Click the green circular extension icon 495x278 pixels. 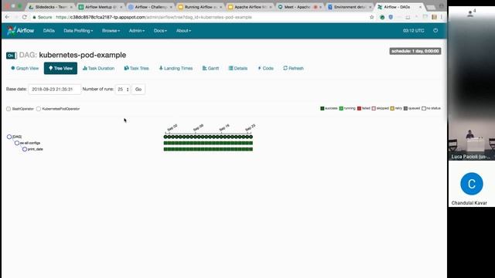(x=382, y=17)
